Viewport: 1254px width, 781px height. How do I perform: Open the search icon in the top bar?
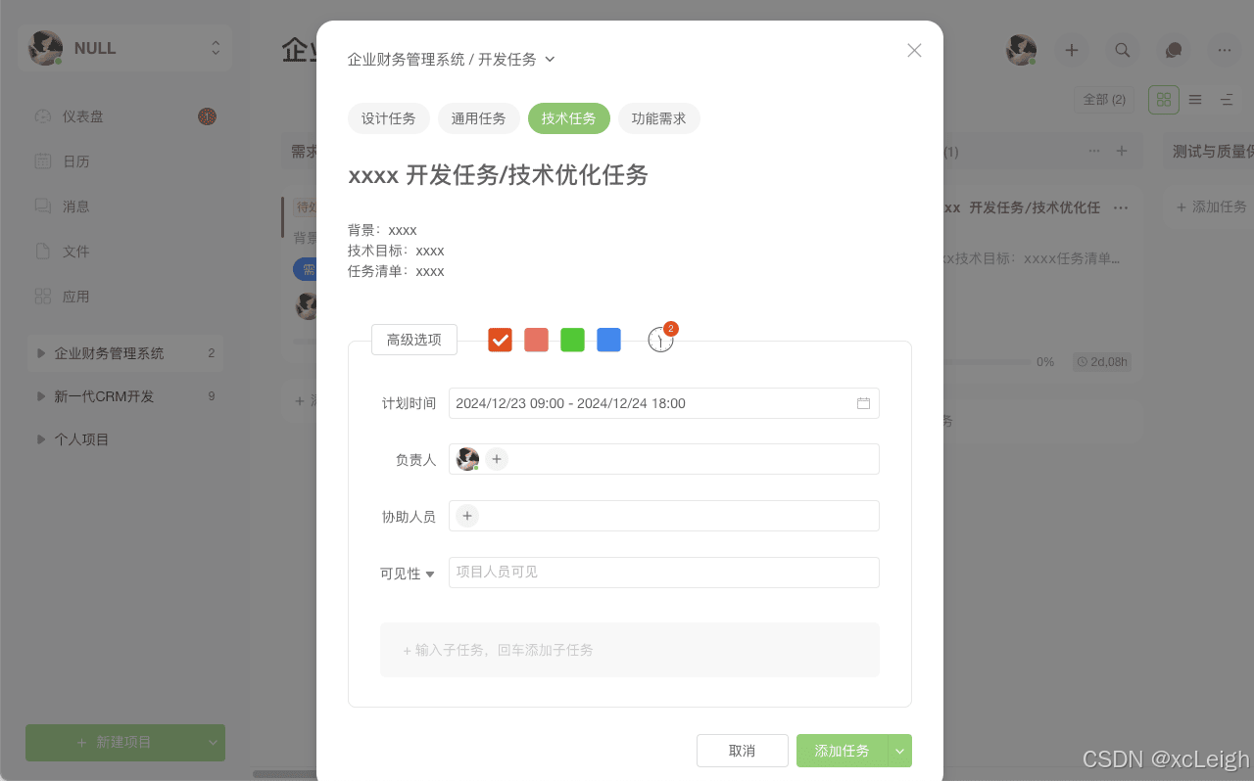pyautogui.click(x=1122, y=50)
